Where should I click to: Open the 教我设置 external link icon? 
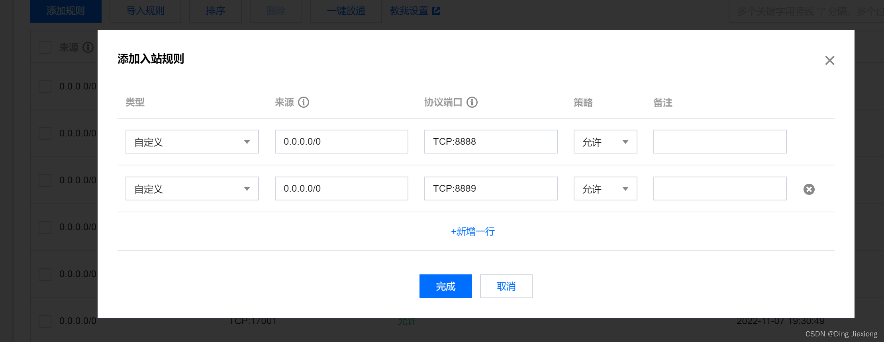click(436, 11)
